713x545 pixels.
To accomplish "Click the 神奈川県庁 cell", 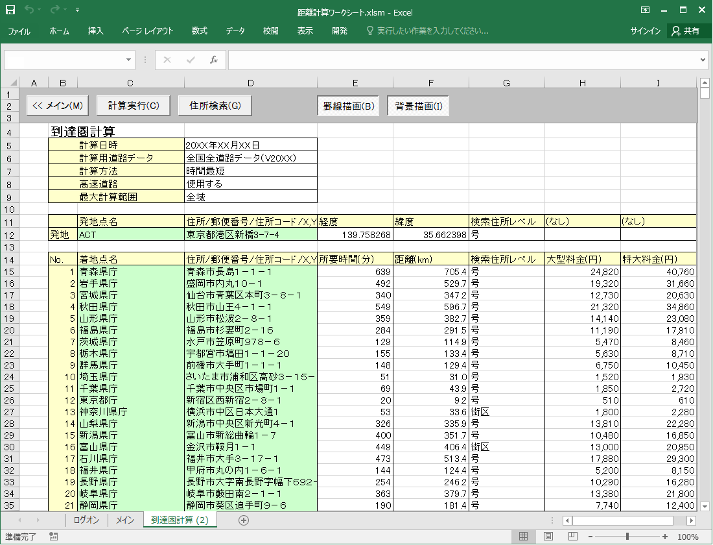I will point(131,412).
